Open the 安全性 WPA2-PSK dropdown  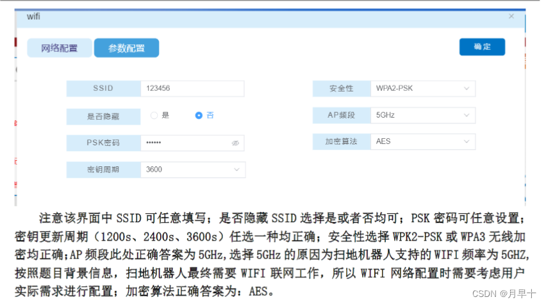click(x=423, y=88)
